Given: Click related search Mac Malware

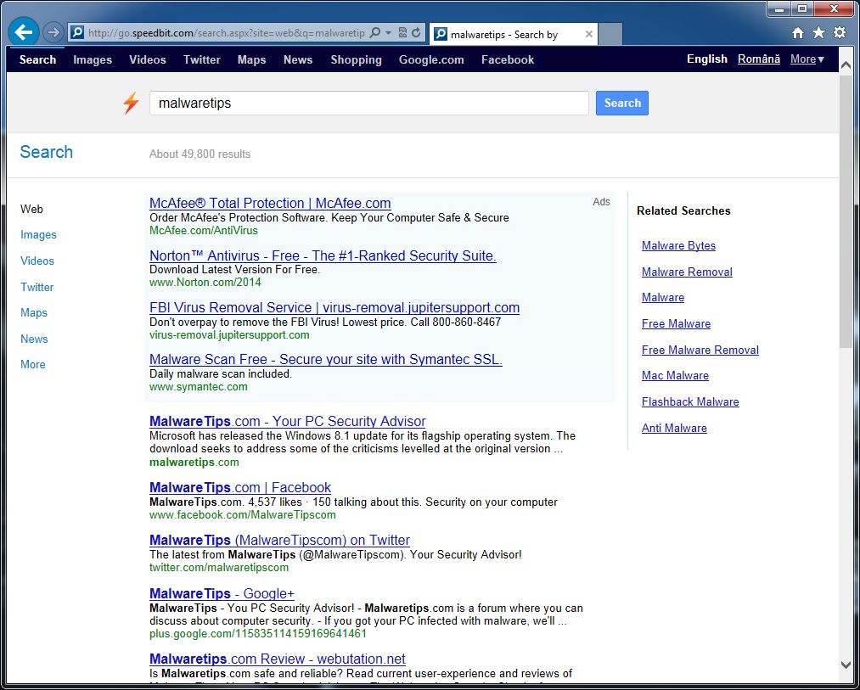Looking at the screenshot, I should coord(675,376).
